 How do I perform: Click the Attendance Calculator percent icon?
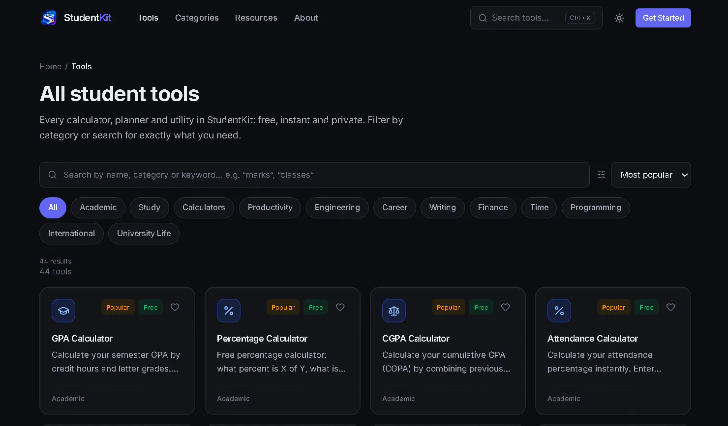pyautogui.click(x=559, y=311)
